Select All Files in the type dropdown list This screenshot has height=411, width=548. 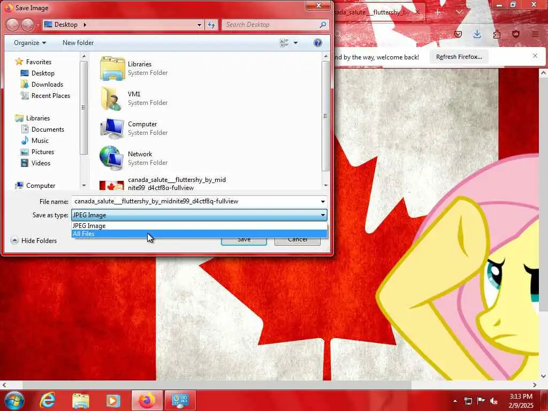click(x=199, y=234)
